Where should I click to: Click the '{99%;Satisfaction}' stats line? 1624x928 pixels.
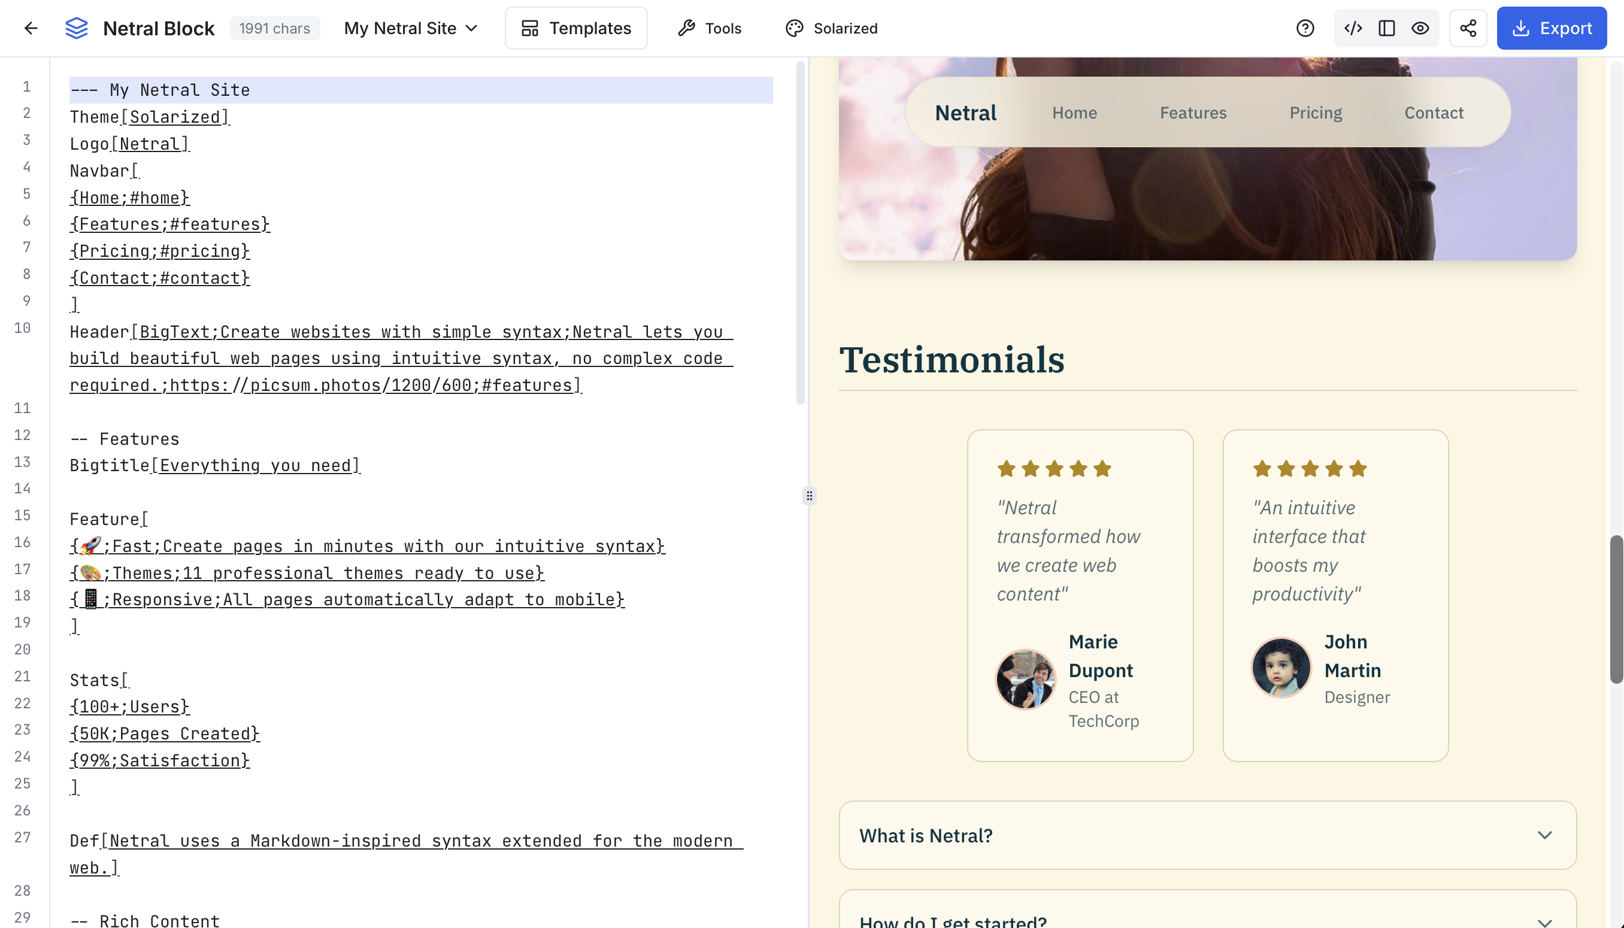(x=159, y=760)
